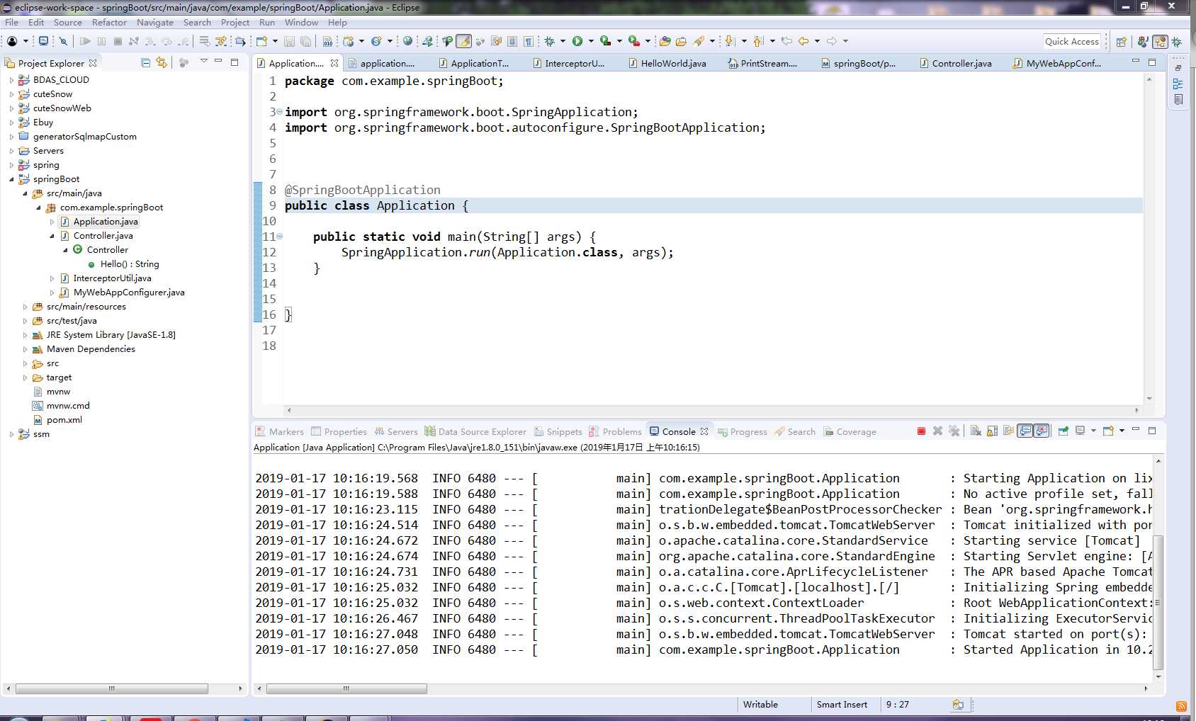
Task: Open the Servers view tab
Action: tap(396, 431)
